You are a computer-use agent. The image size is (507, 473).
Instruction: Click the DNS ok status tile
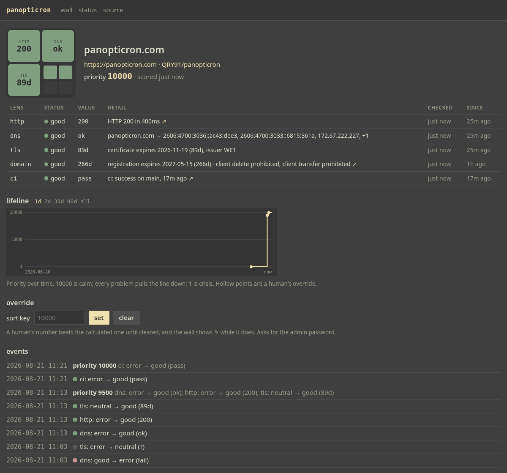[58, 46]
